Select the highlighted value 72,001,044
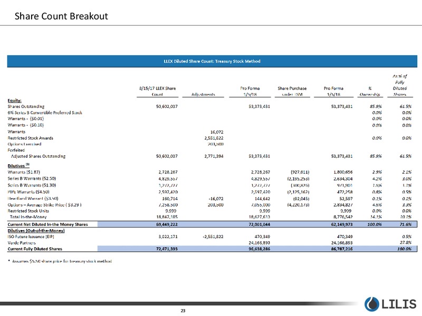 pyautogui.click(x=260, y=224)
